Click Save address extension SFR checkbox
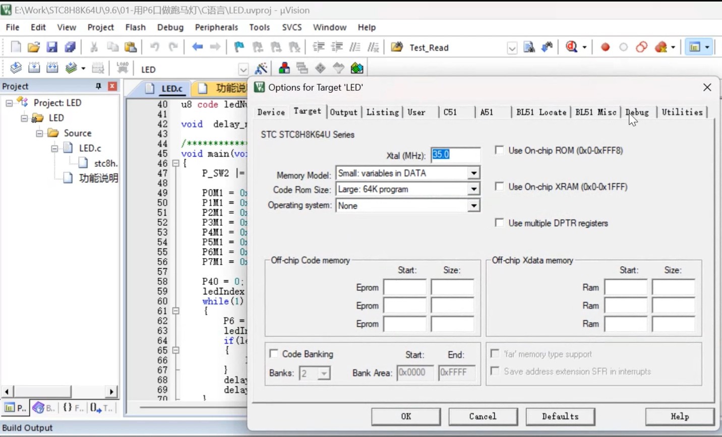The width and height of the screenshot is (722, 437). tap(495, 371)
